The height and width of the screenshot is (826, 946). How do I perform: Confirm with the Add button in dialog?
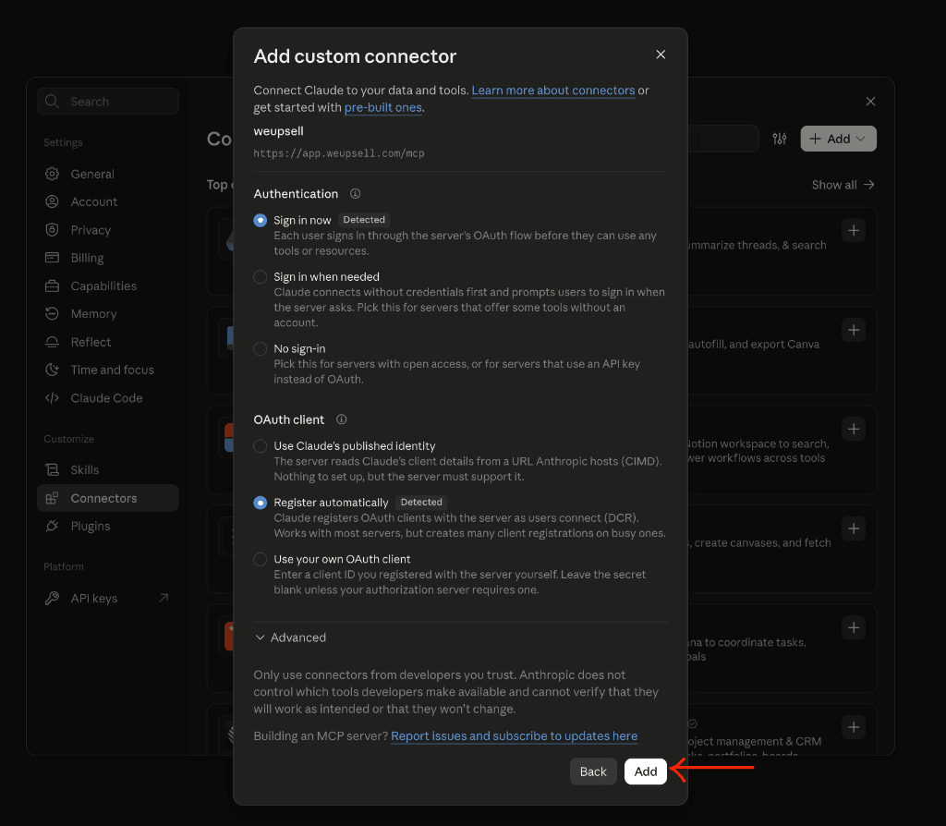[x=646, y=771]
